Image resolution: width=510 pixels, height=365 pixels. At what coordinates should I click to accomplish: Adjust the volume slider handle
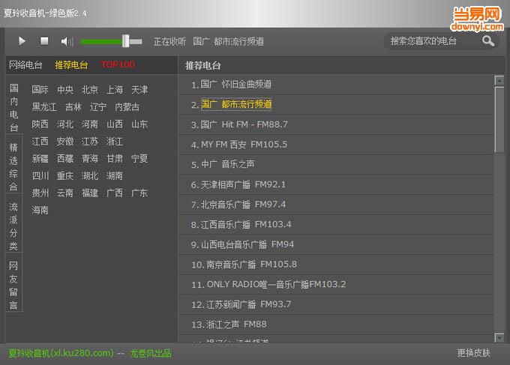click(126, 41)
